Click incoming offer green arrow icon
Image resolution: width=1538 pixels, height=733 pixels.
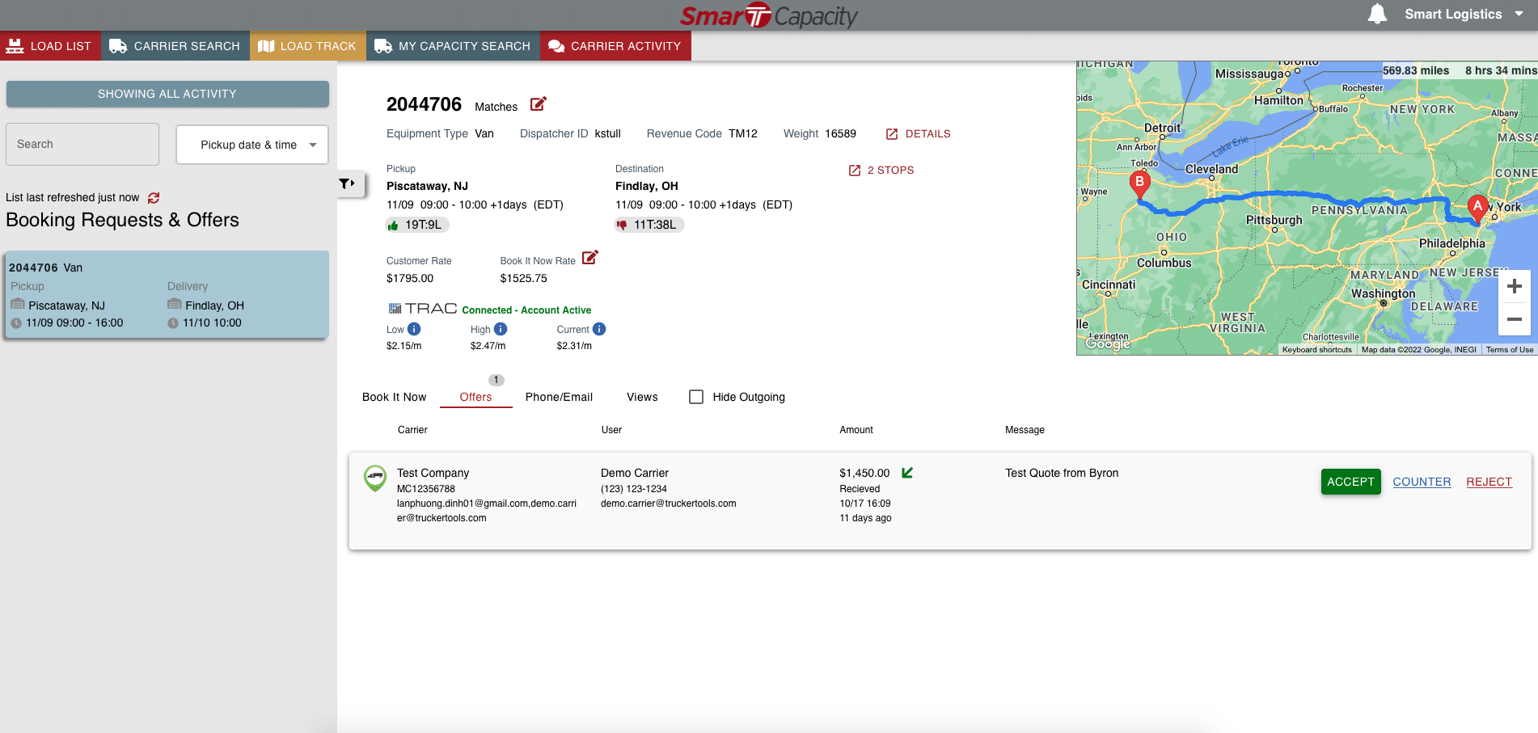click(x=907, y=473)
